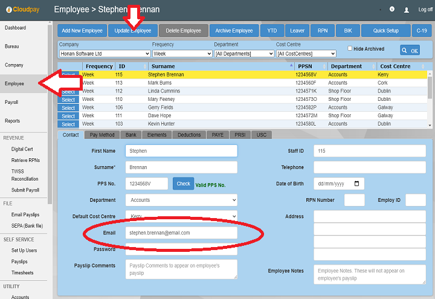Image resolution: width=435 pixels, height=299 pixels.
Task: Select the Linda Cummins row
Action: click(68, 92)
